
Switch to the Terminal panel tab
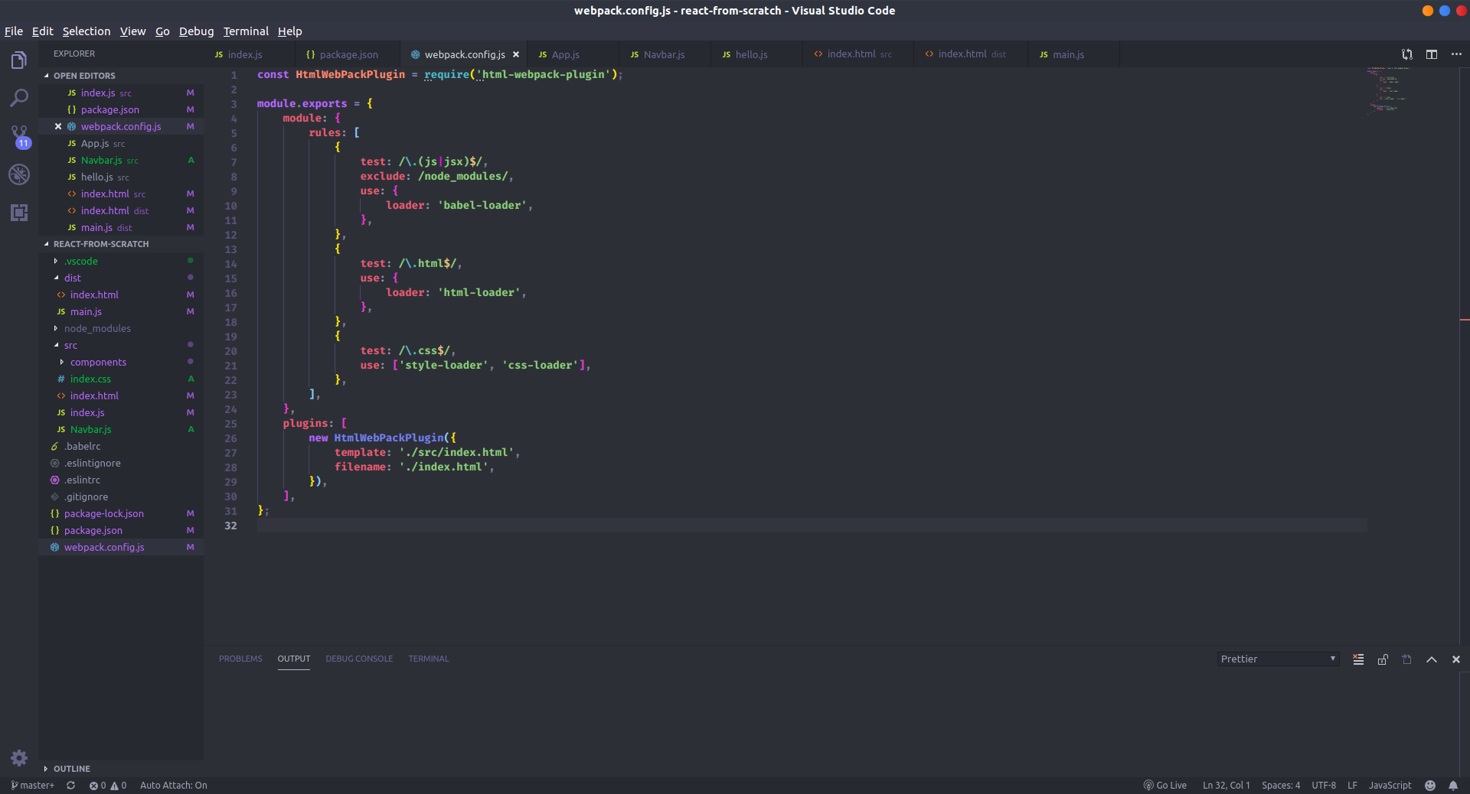tap(429, 659)
